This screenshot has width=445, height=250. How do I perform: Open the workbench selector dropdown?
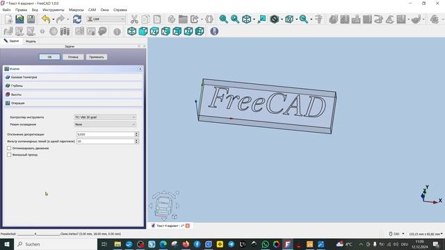pos(106,19)
